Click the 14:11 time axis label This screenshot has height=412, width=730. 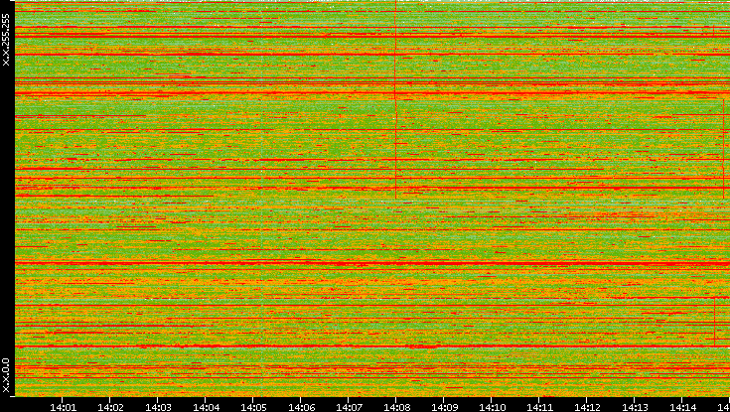(x=539, y=407)
